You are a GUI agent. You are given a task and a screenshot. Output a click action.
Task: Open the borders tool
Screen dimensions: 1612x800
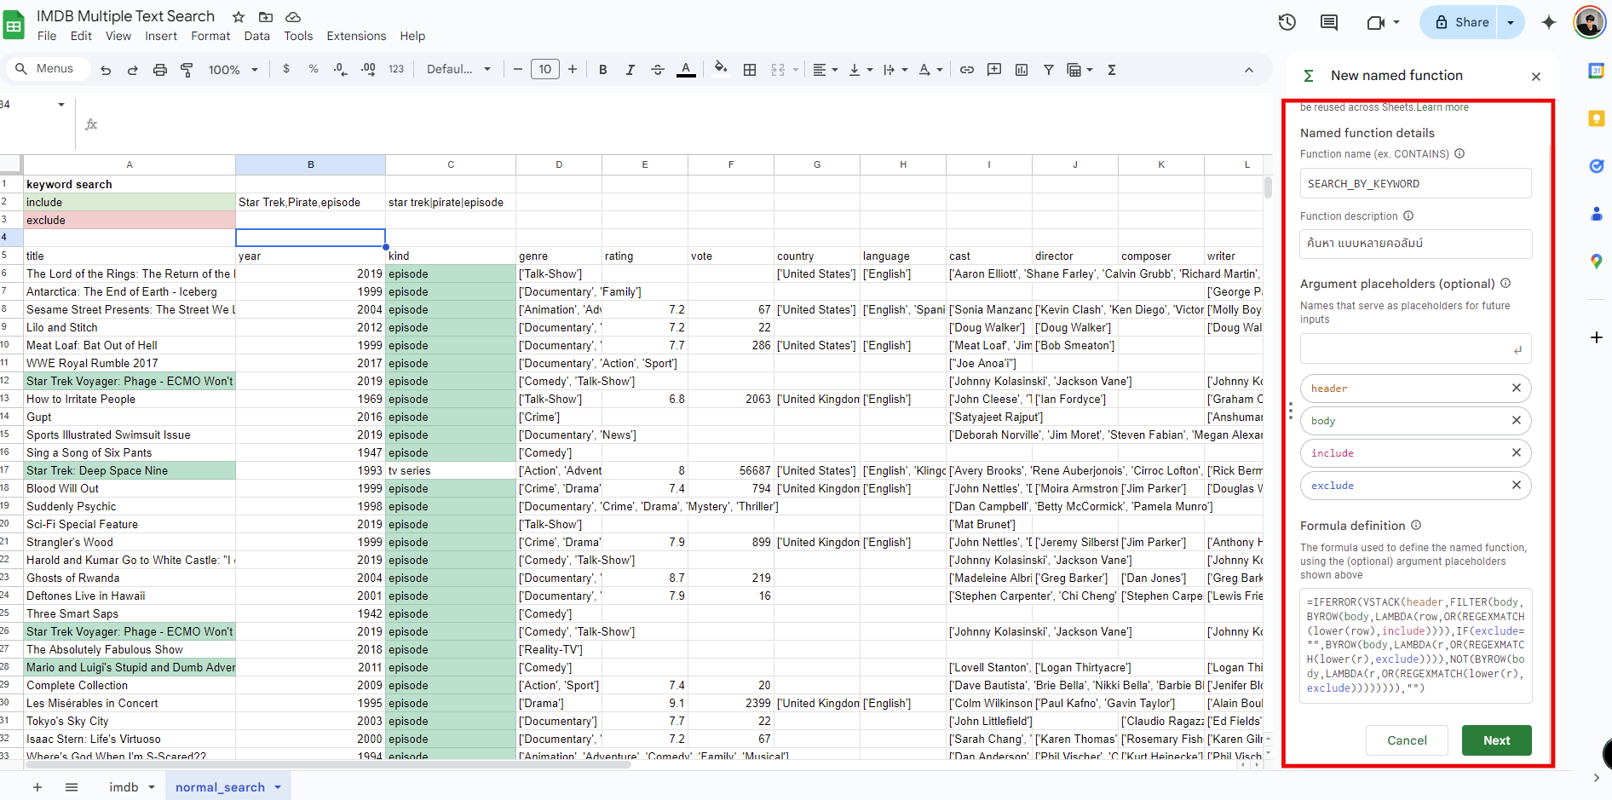750,70
